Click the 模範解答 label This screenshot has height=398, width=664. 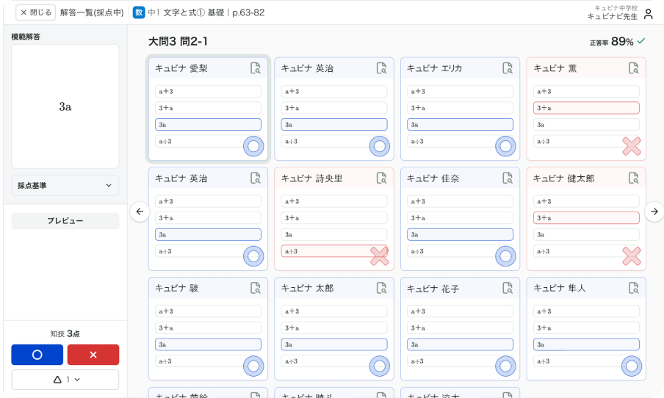click(26, 37)
